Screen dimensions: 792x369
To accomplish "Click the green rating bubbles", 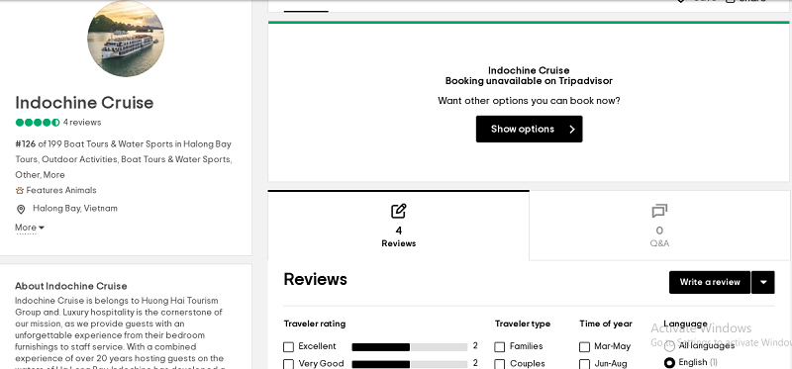I will [x=38, y=122].
